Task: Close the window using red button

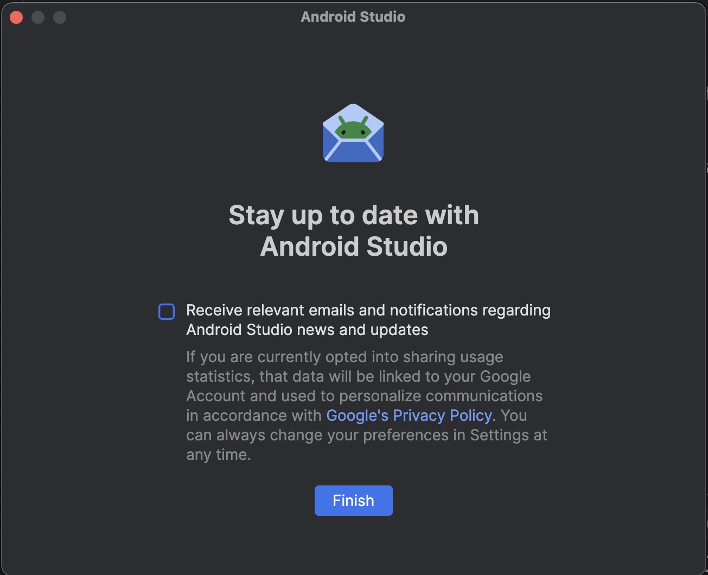Action: pos(16,17)
